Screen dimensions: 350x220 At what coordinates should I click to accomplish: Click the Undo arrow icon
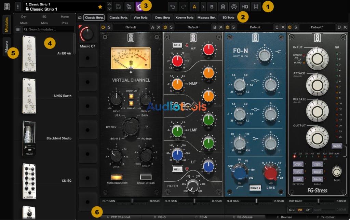coord(173,6)
